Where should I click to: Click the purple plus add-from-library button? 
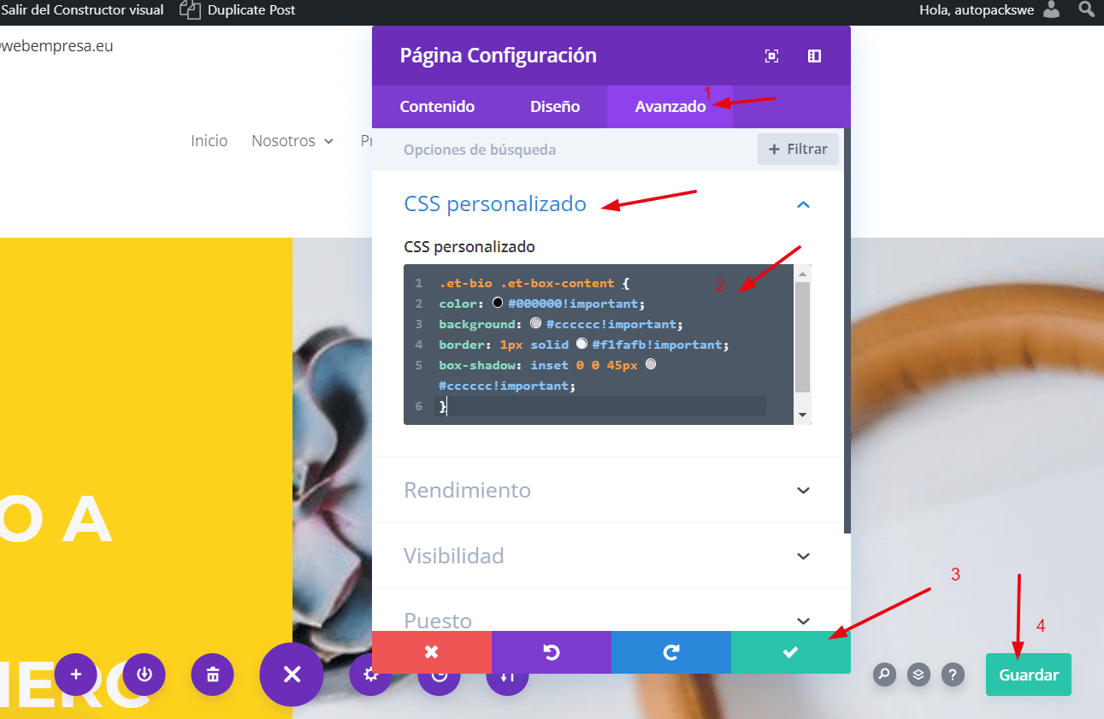point(76,675)
